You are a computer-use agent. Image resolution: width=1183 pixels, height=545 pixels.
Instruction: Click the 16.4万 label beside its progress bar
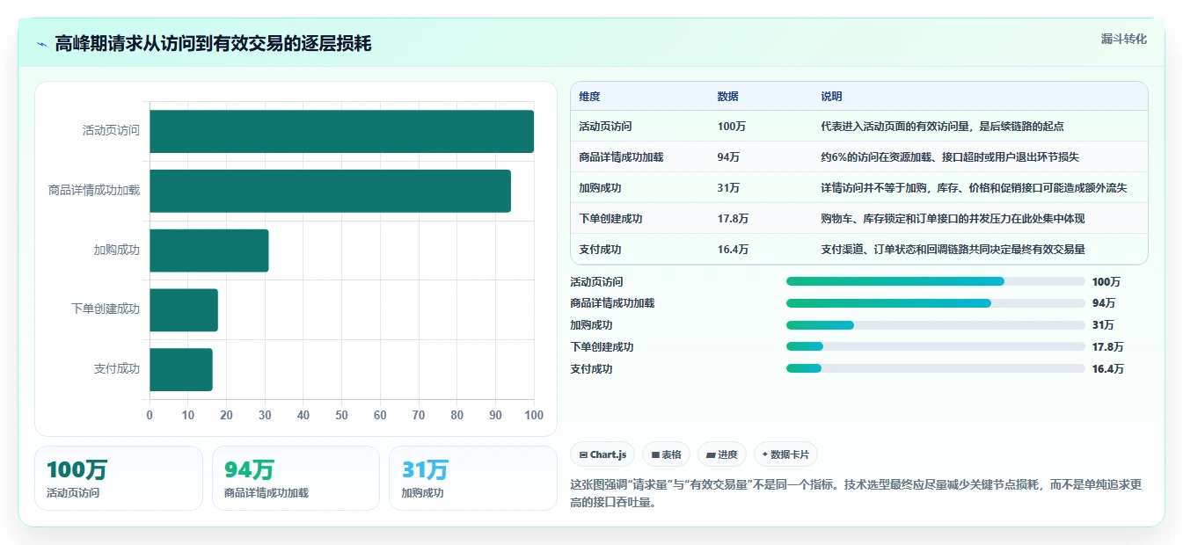(1108, 369)
